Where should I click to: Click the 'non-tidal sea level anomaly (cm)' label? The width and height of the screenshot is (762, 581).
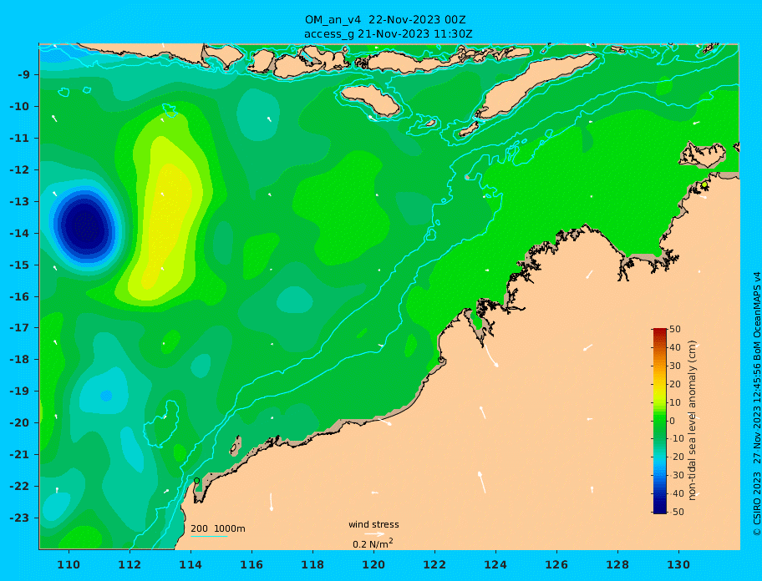click(x=693, y=421)
